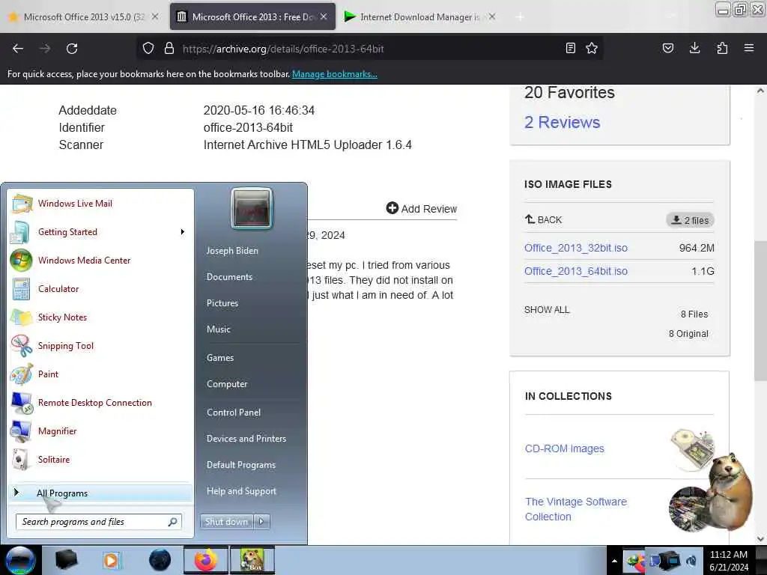Open The Vintage Software Collection link
The height and width of the screenshot is (575, 767).
tap(576, 509)
